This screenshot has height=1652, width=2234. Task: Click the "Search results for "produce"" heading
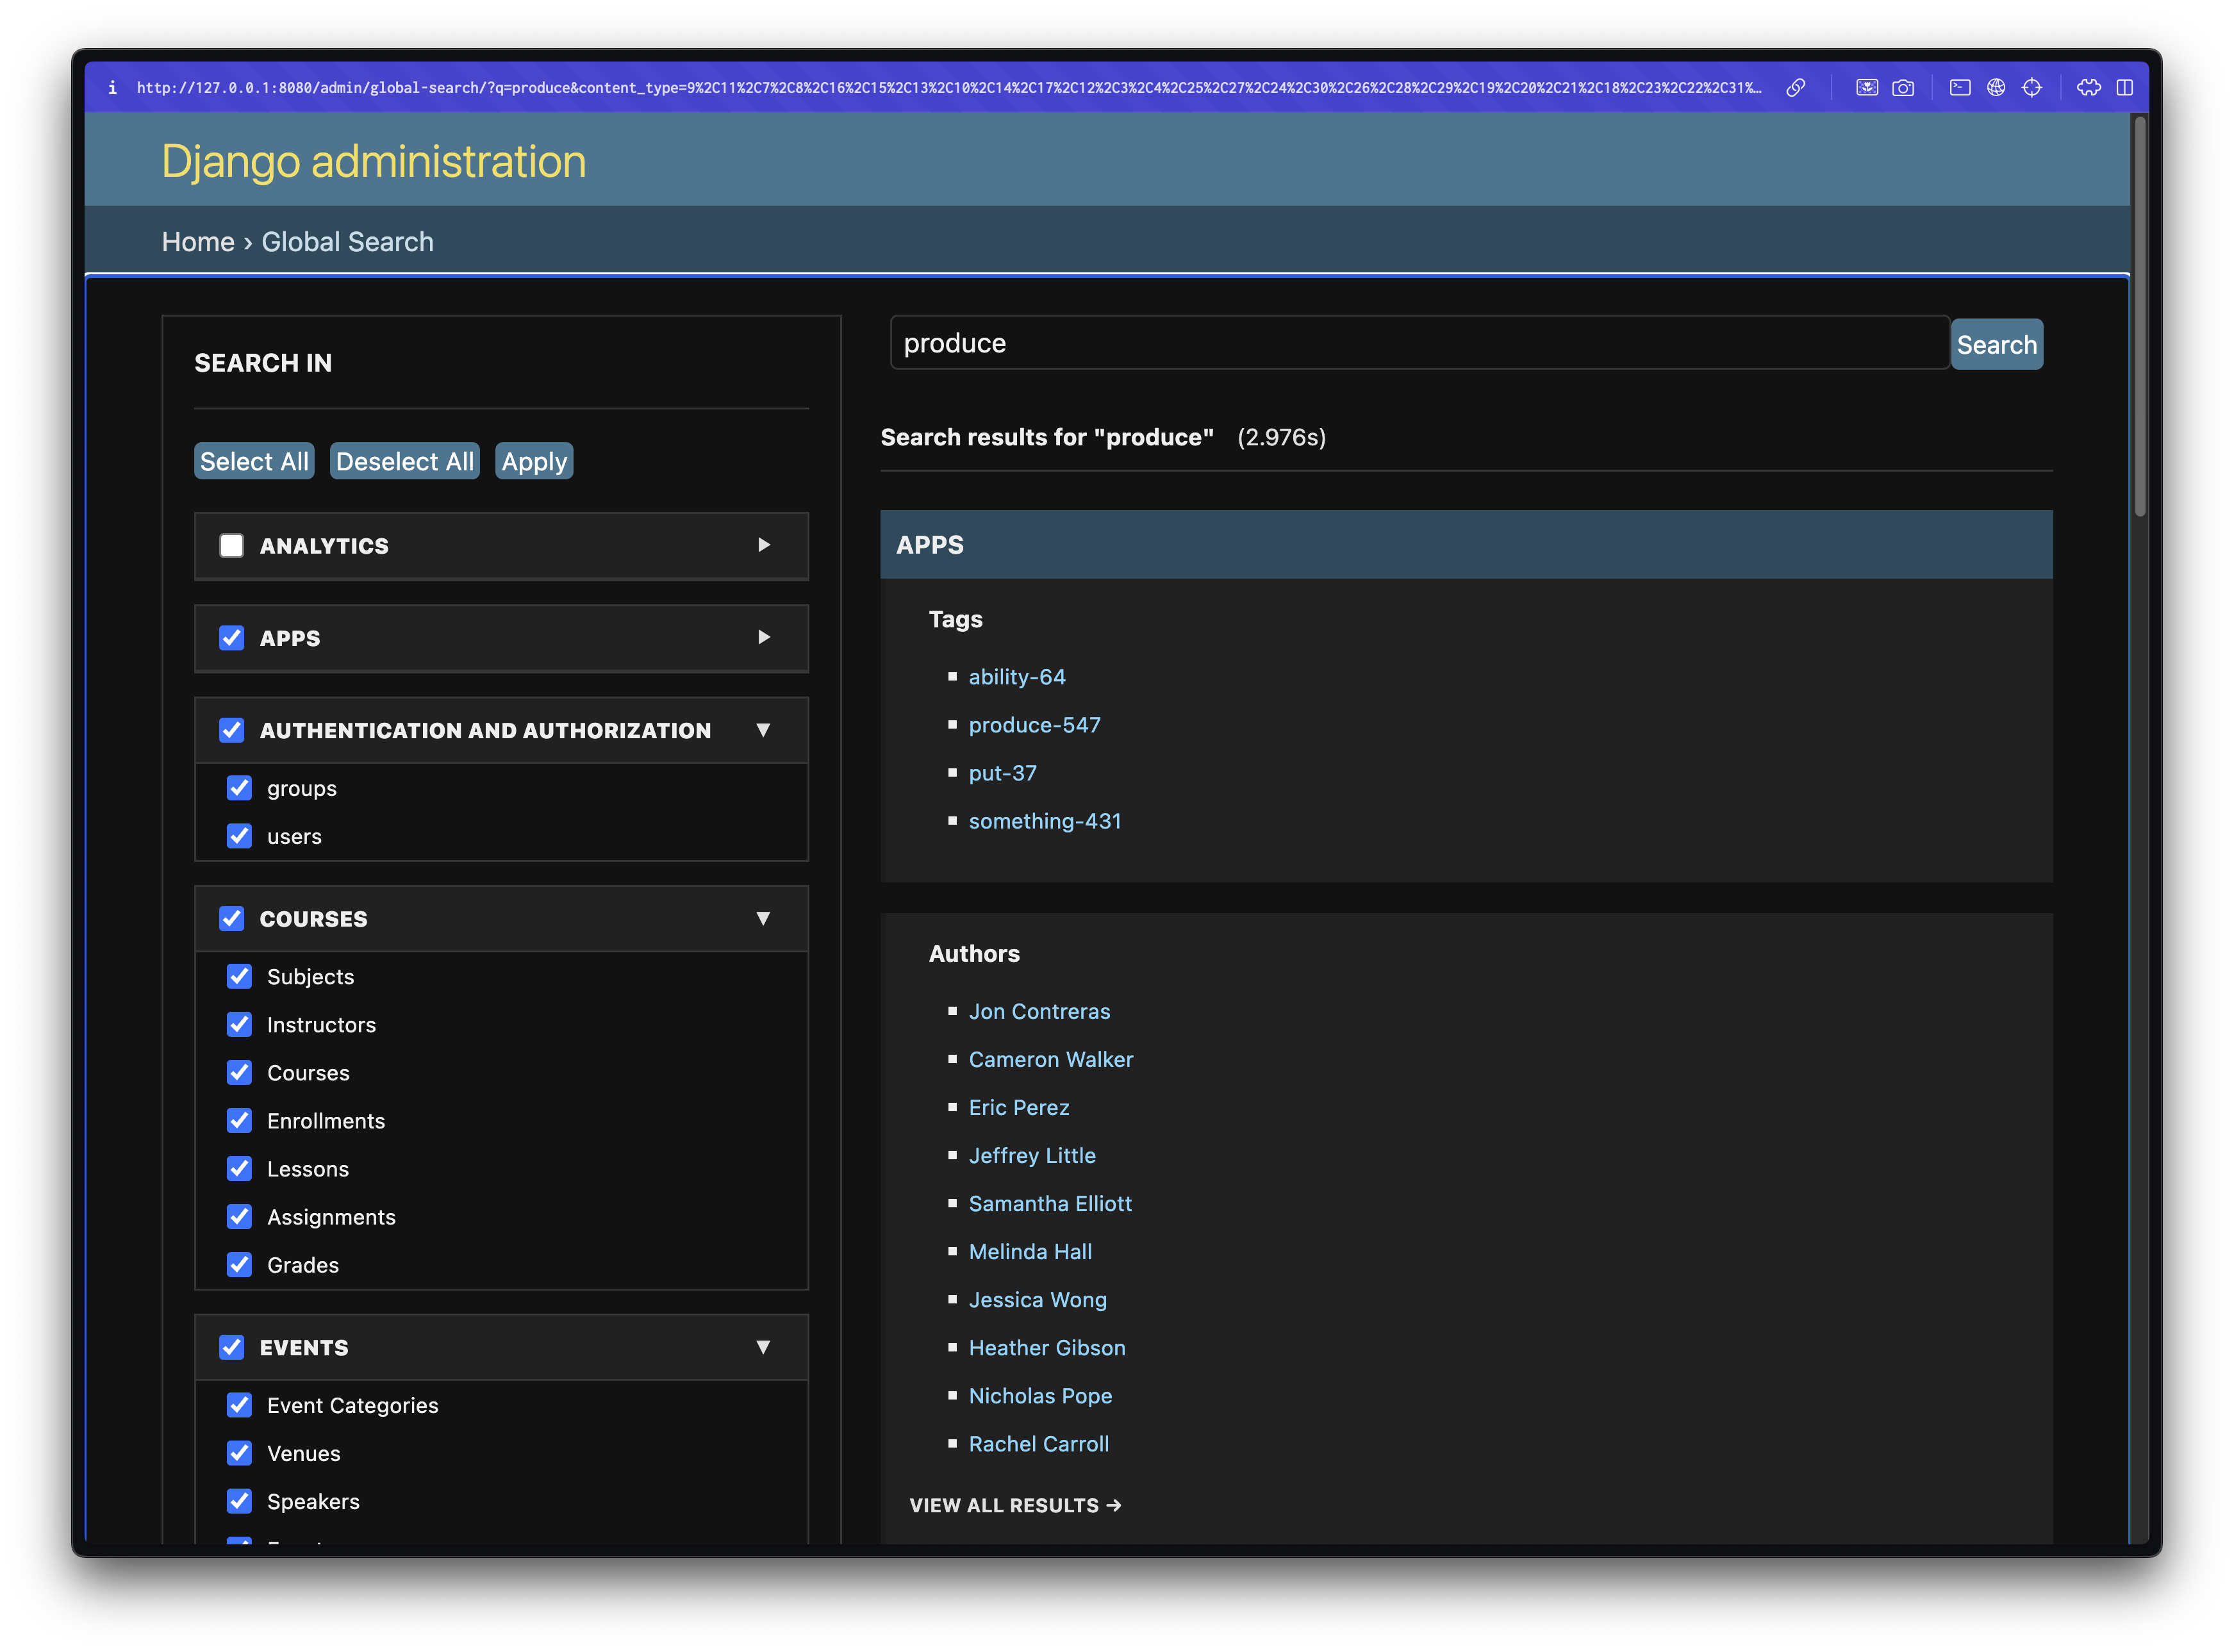1047,437
